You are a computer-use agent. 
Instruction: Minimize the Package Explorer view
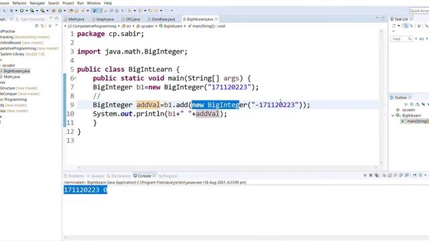point(51,18)
